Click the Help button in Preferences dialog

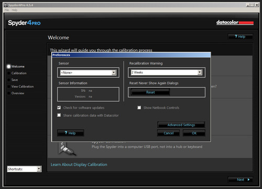tap(71, 133)
